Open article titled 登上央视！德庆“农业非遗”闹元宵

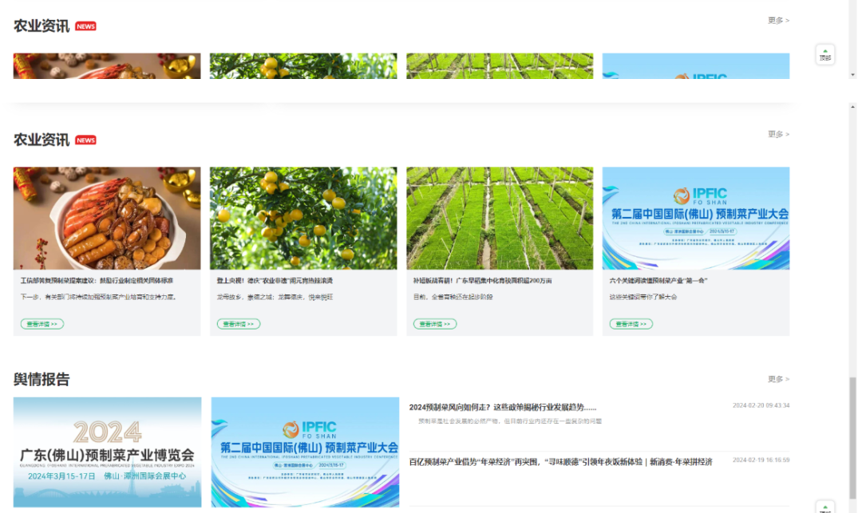275,281
